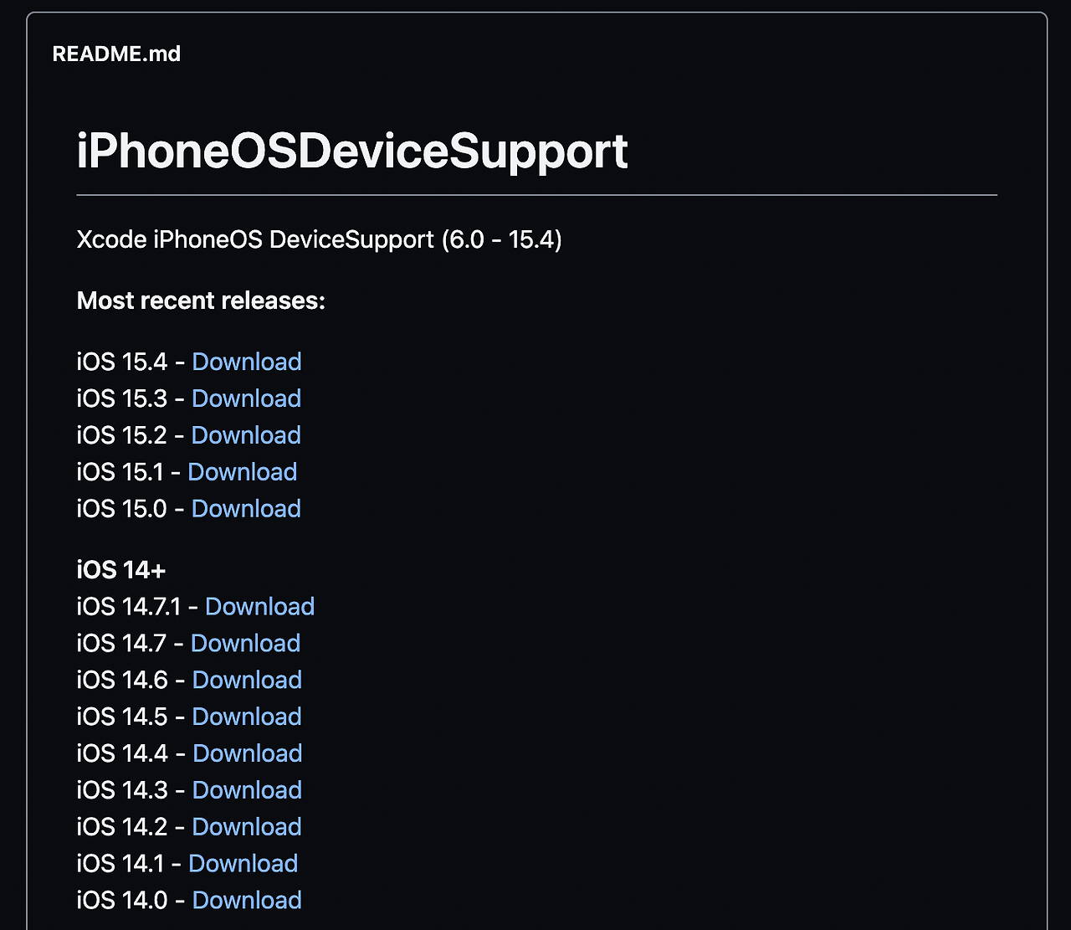
Task: Click the Xcode iPhoneOS DeviceSupport description line
Action: [x=319, y=239]
